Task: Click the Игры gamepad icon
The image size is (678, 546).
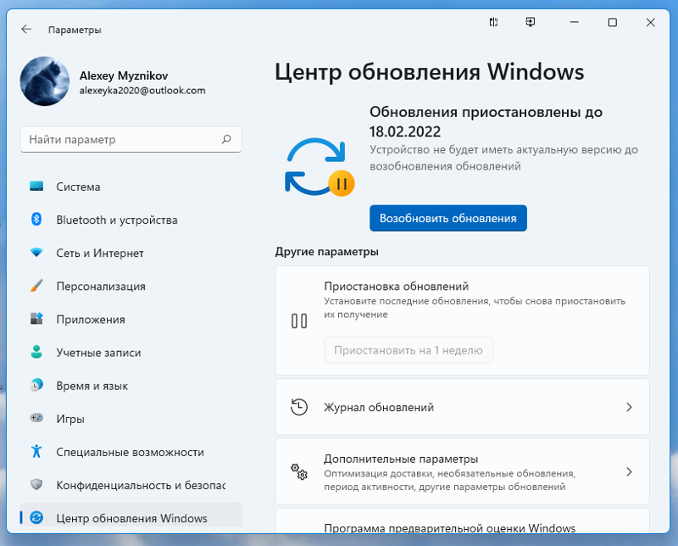Action: pos(36,418)
